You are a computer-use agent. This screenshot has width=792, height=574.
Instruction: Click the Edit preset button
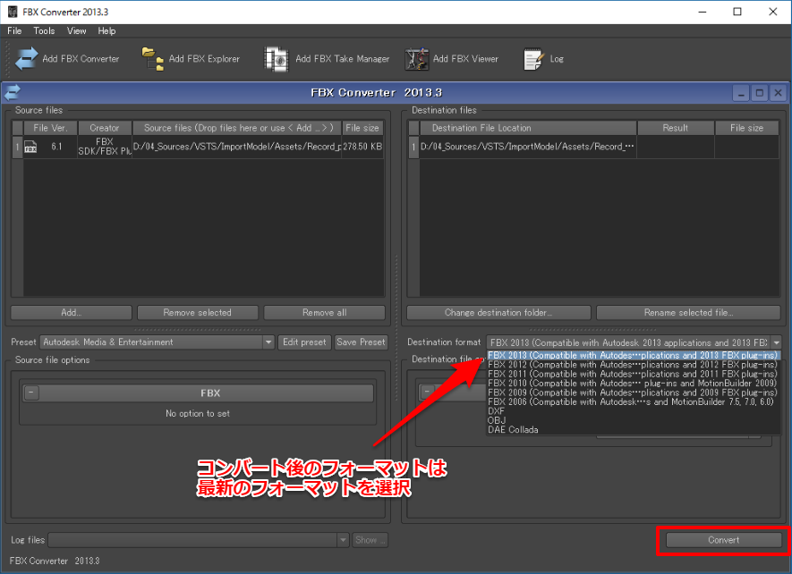(304, 342)
